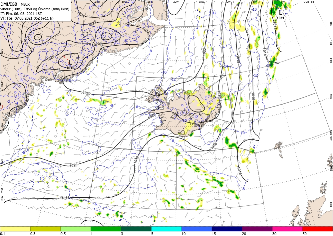Click the low-pressure 'L' symbol above 1011
The image size is (333, 236).
click(280, 12)
